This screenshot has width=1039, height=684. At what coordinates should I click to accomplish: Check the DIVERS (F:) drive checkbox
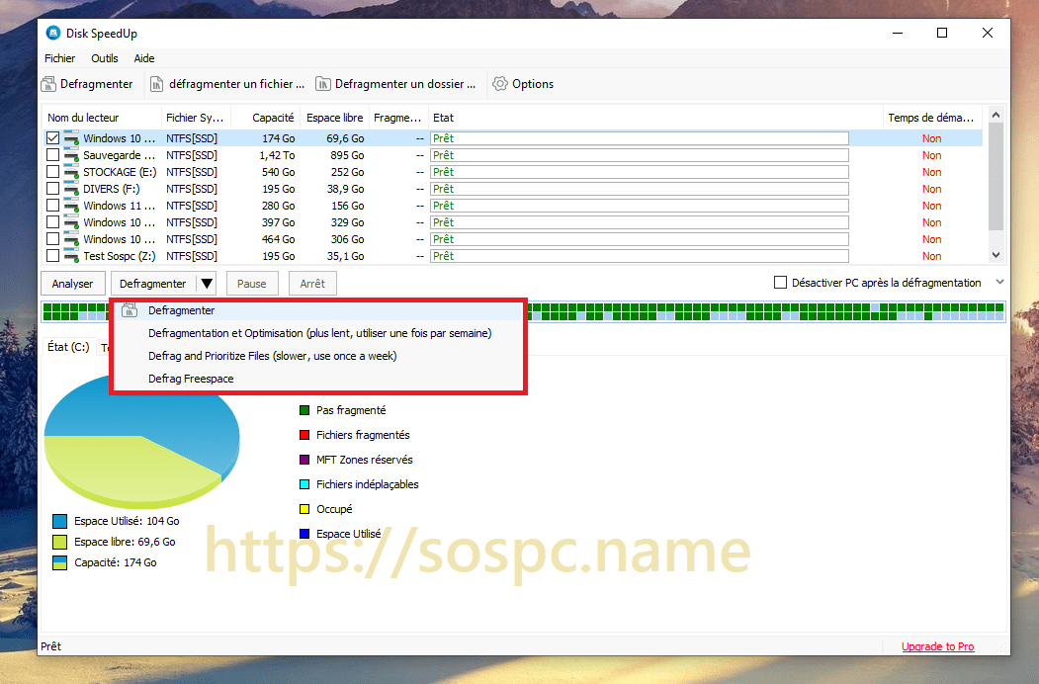(53, 188)
